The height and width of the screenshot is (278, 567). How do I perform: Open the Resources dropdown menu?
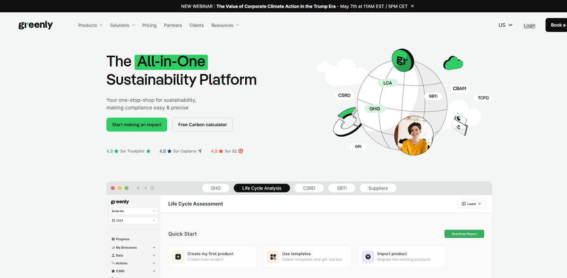click(225, 26)
